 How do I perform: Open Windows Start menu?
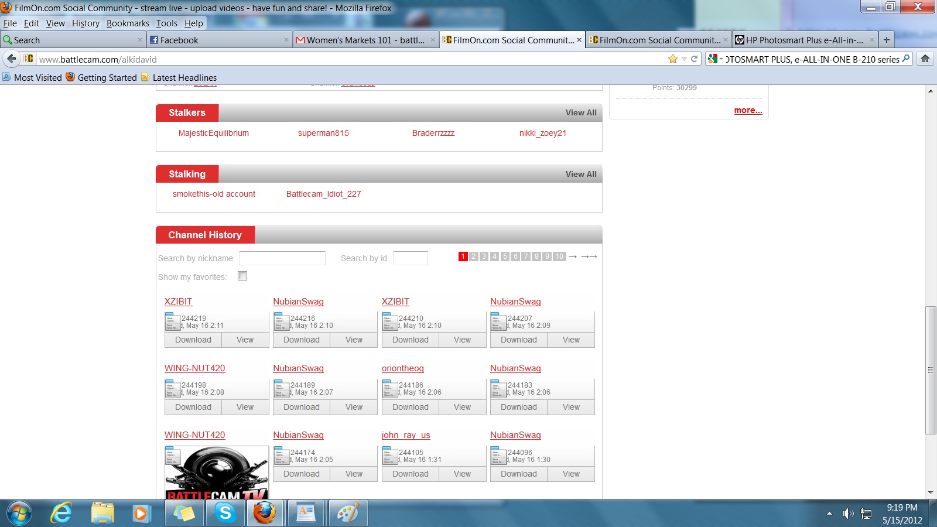click(19, 514)
